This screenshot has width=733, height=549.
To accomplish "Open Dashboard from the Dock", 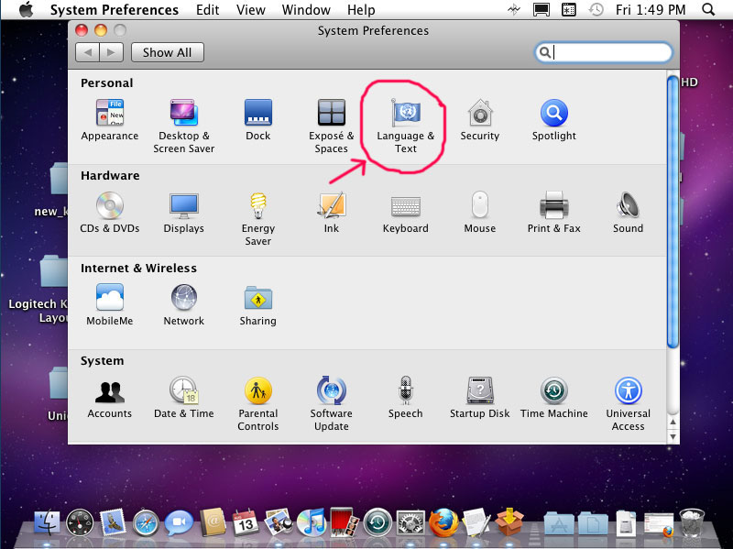I will coord(80,522).
